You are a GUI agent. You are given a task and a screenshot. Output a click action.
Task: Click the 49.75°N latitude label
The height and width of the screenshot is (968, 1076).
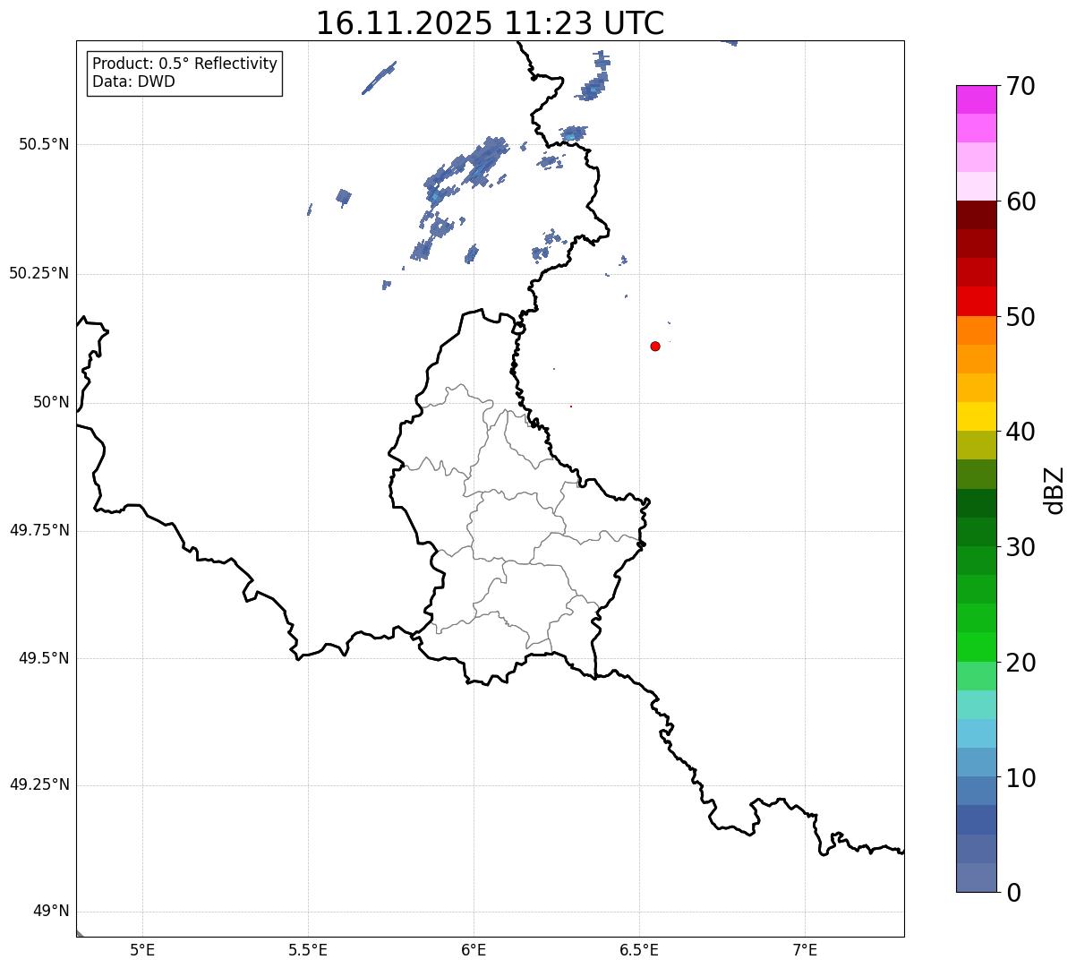click(x=39, y=530)
